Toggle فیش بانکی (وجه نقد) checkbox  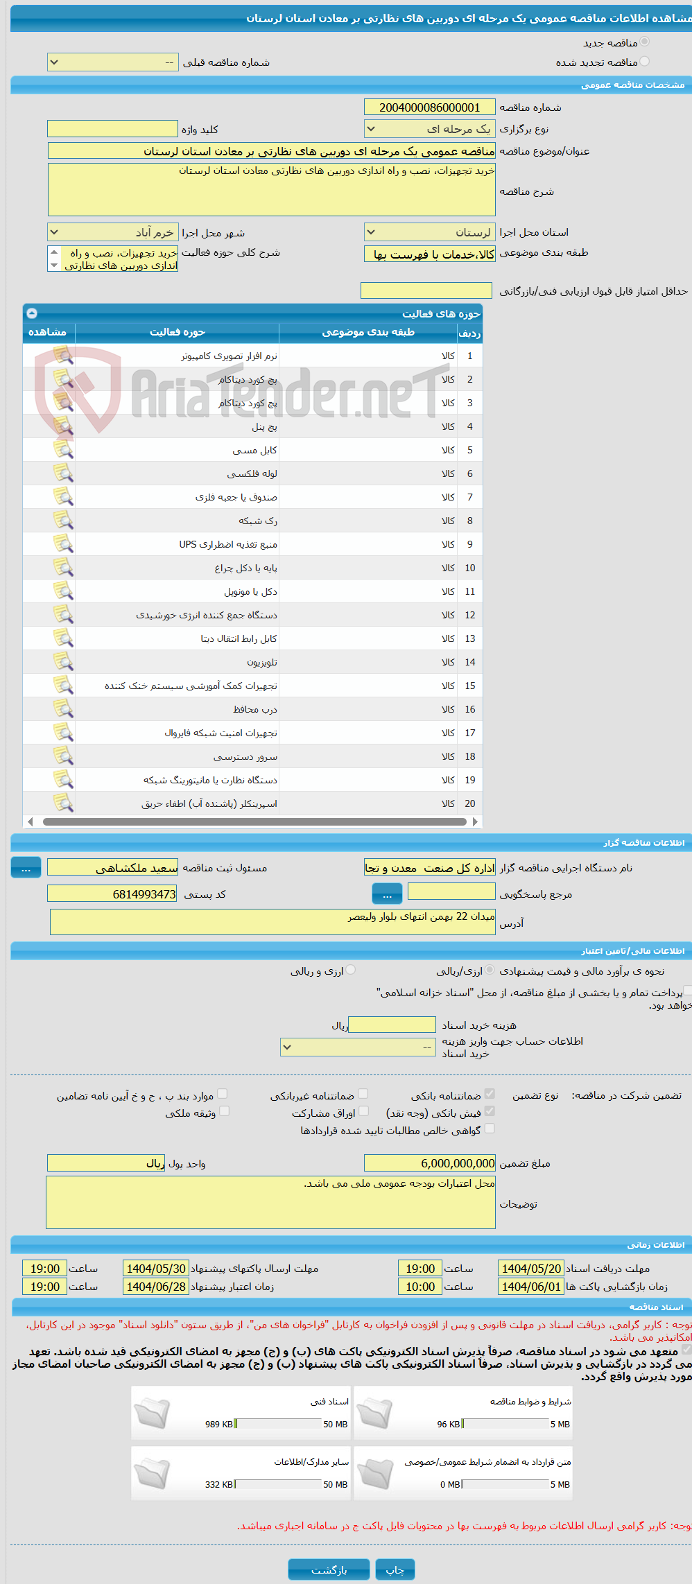click(490, 1111)
